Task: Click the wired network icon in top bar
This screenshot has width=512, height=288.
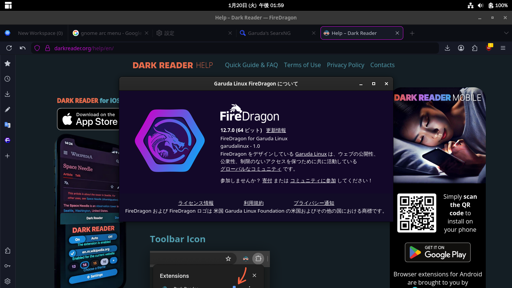Action: click(x=470, y=5)
